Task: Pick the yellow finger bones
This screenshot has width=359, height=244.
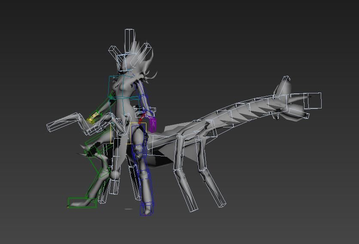Action: tap(92, 119)
